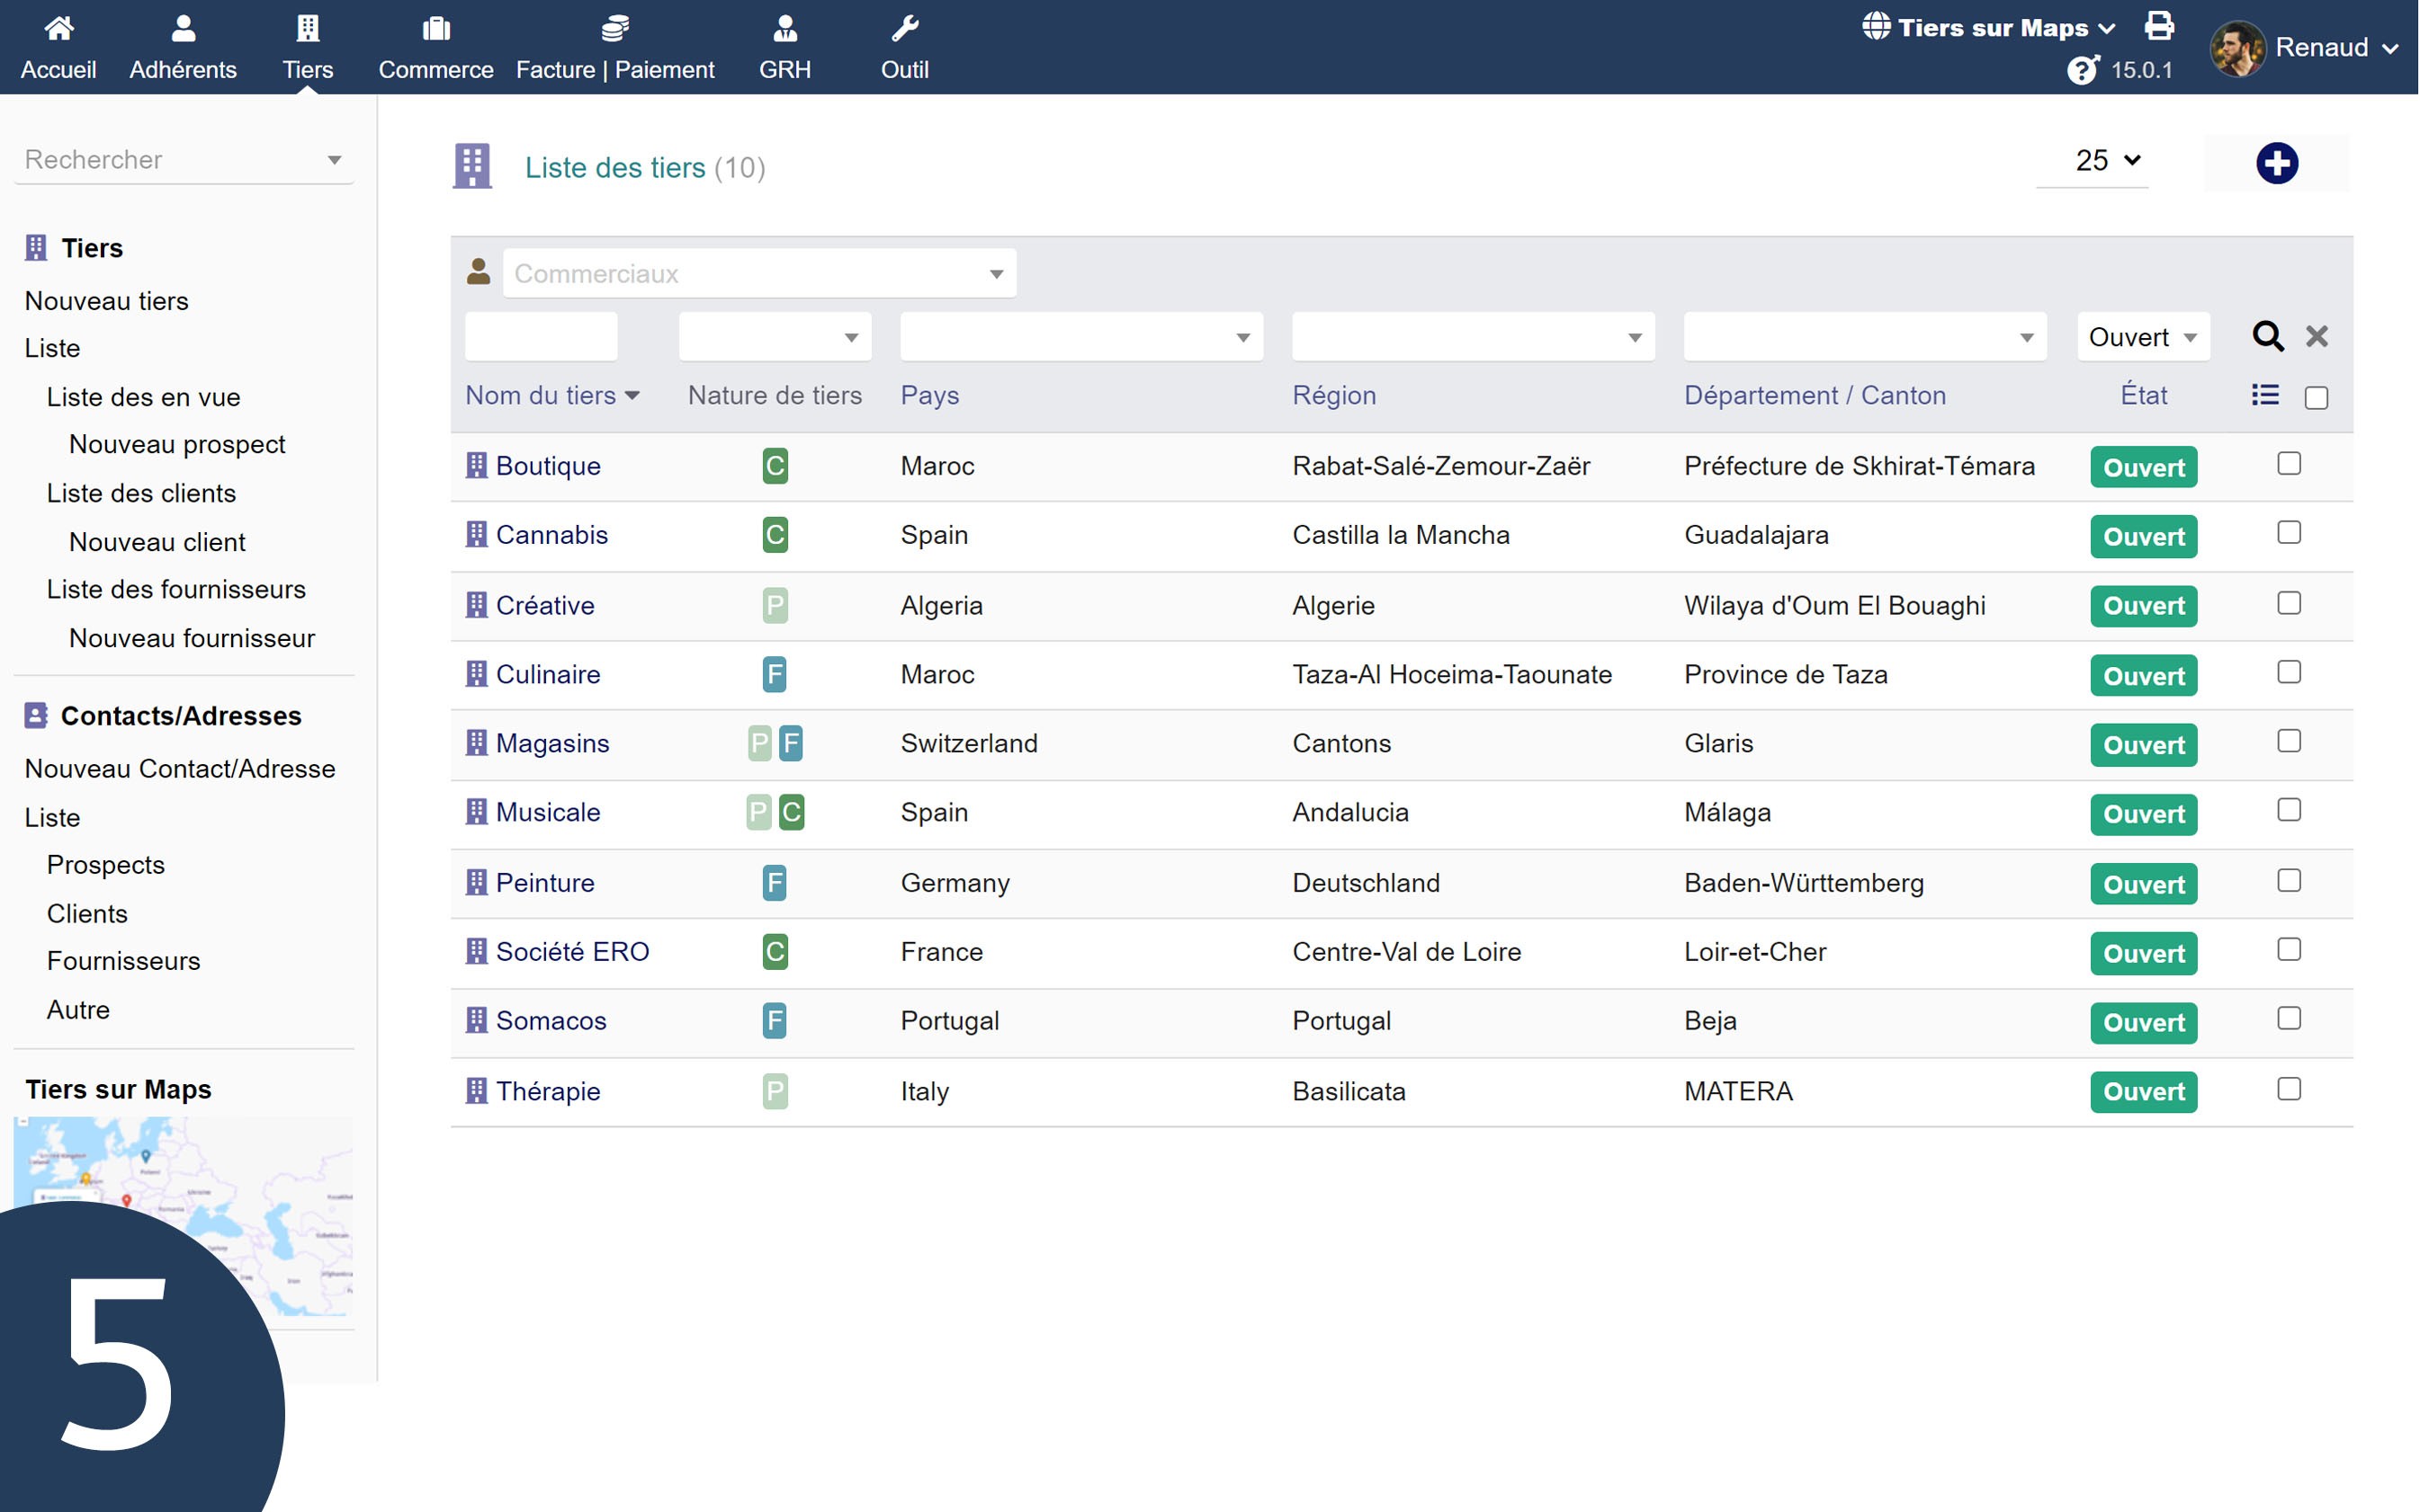Click the Accueil home icon
2420x1512 pixels.
click(59, 28)
